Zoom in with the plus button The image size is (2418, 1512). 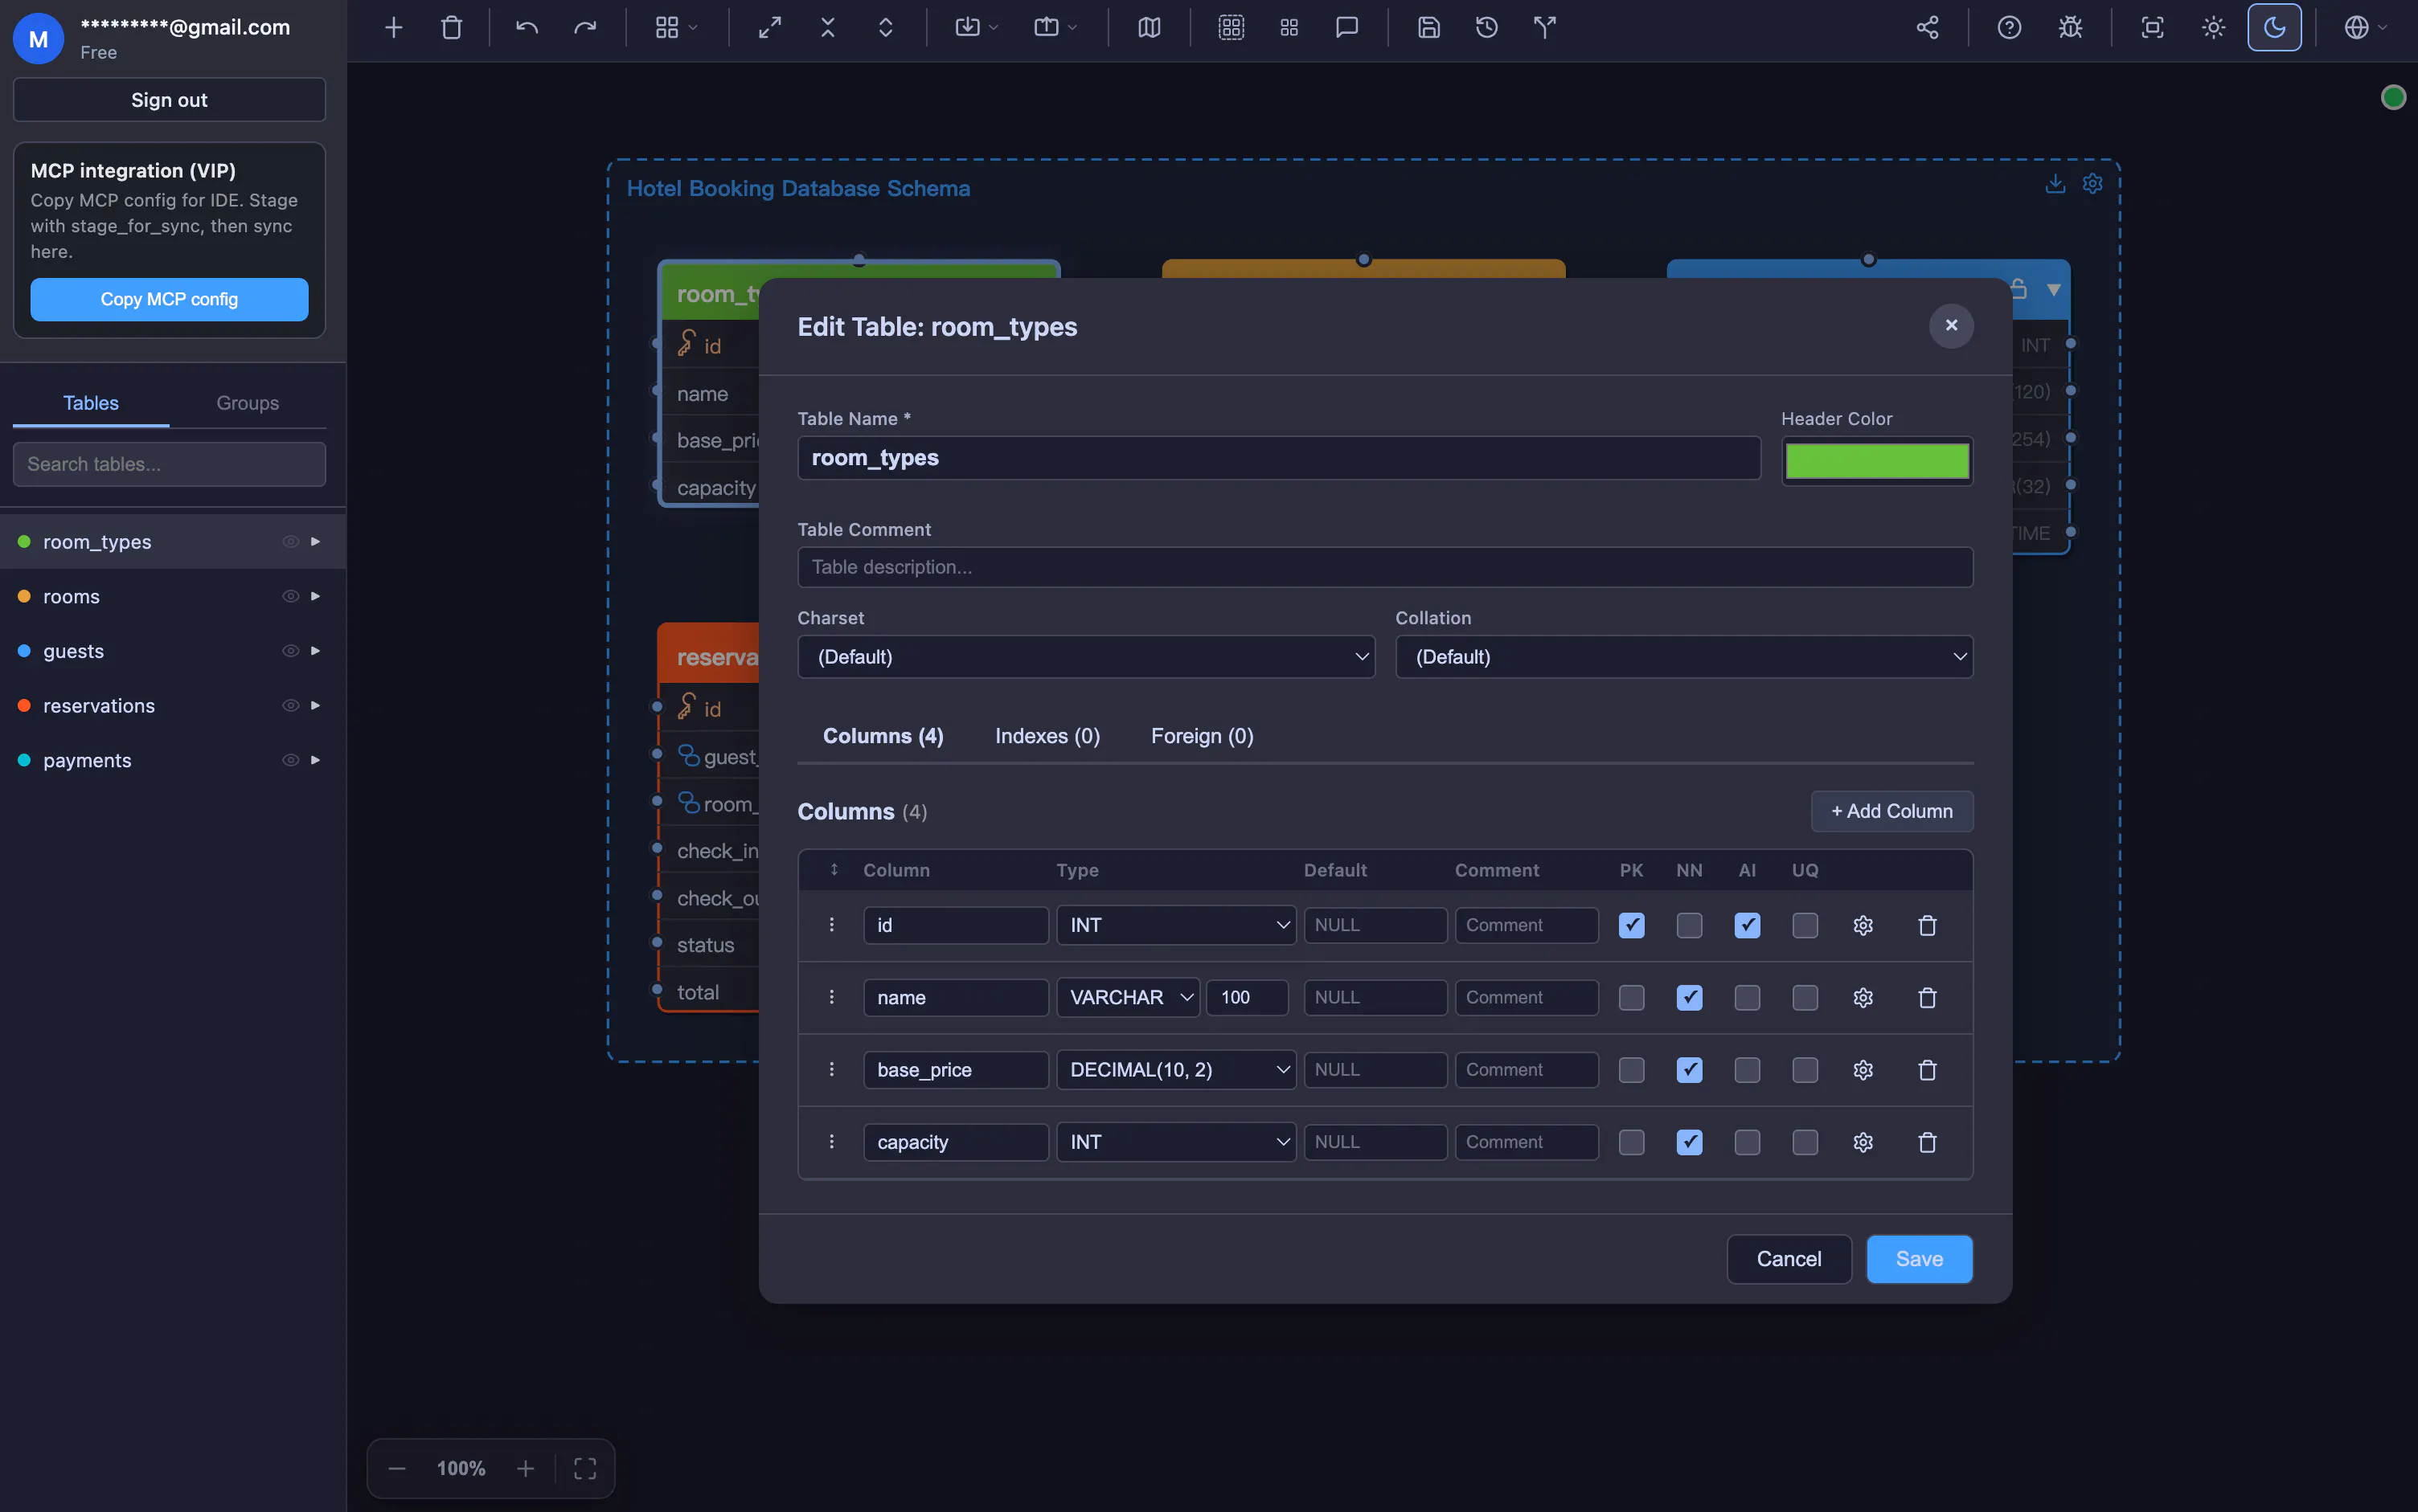[525, 1469]
